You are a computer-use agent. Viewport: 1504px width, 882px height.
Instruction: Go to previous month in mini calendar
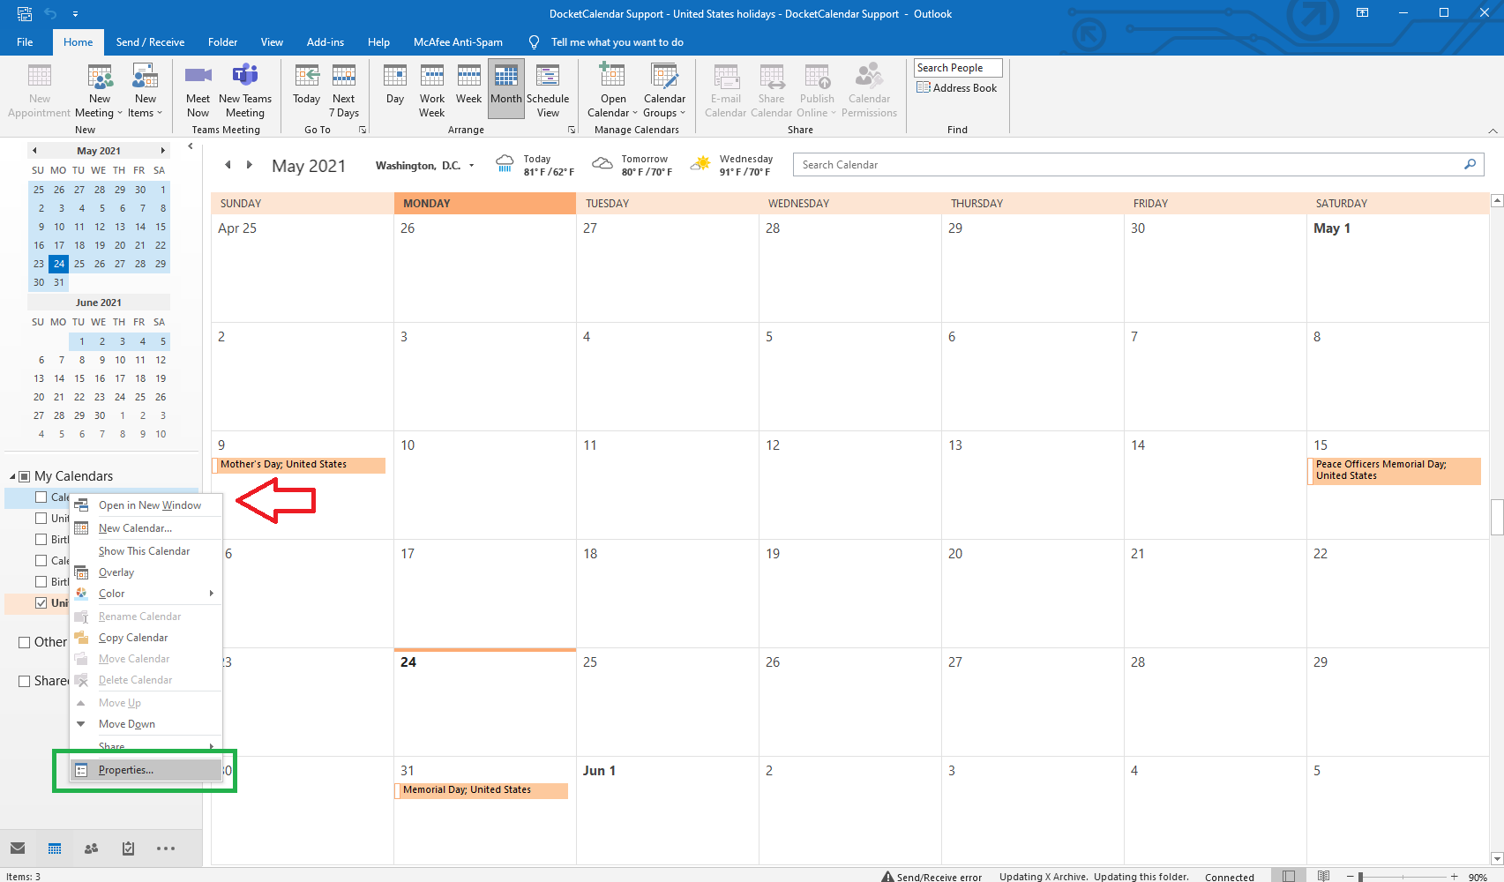coord(34,151)
